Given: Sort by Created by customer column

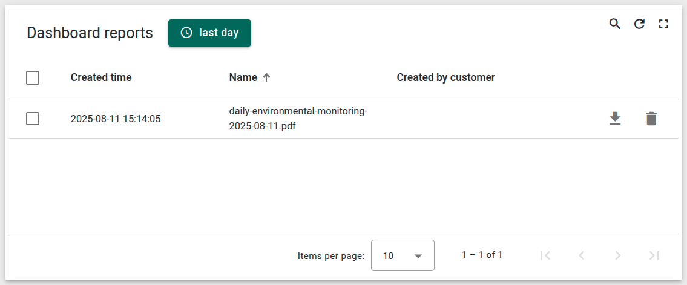Looking at the screenshot, I should (x=445, y=77).
